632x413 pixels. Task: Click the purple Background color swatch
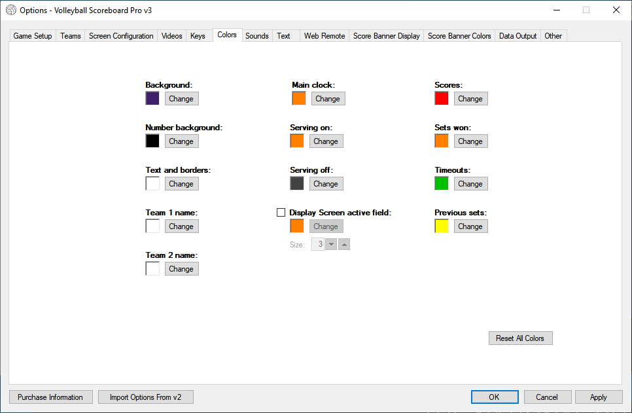coord(152,98)
